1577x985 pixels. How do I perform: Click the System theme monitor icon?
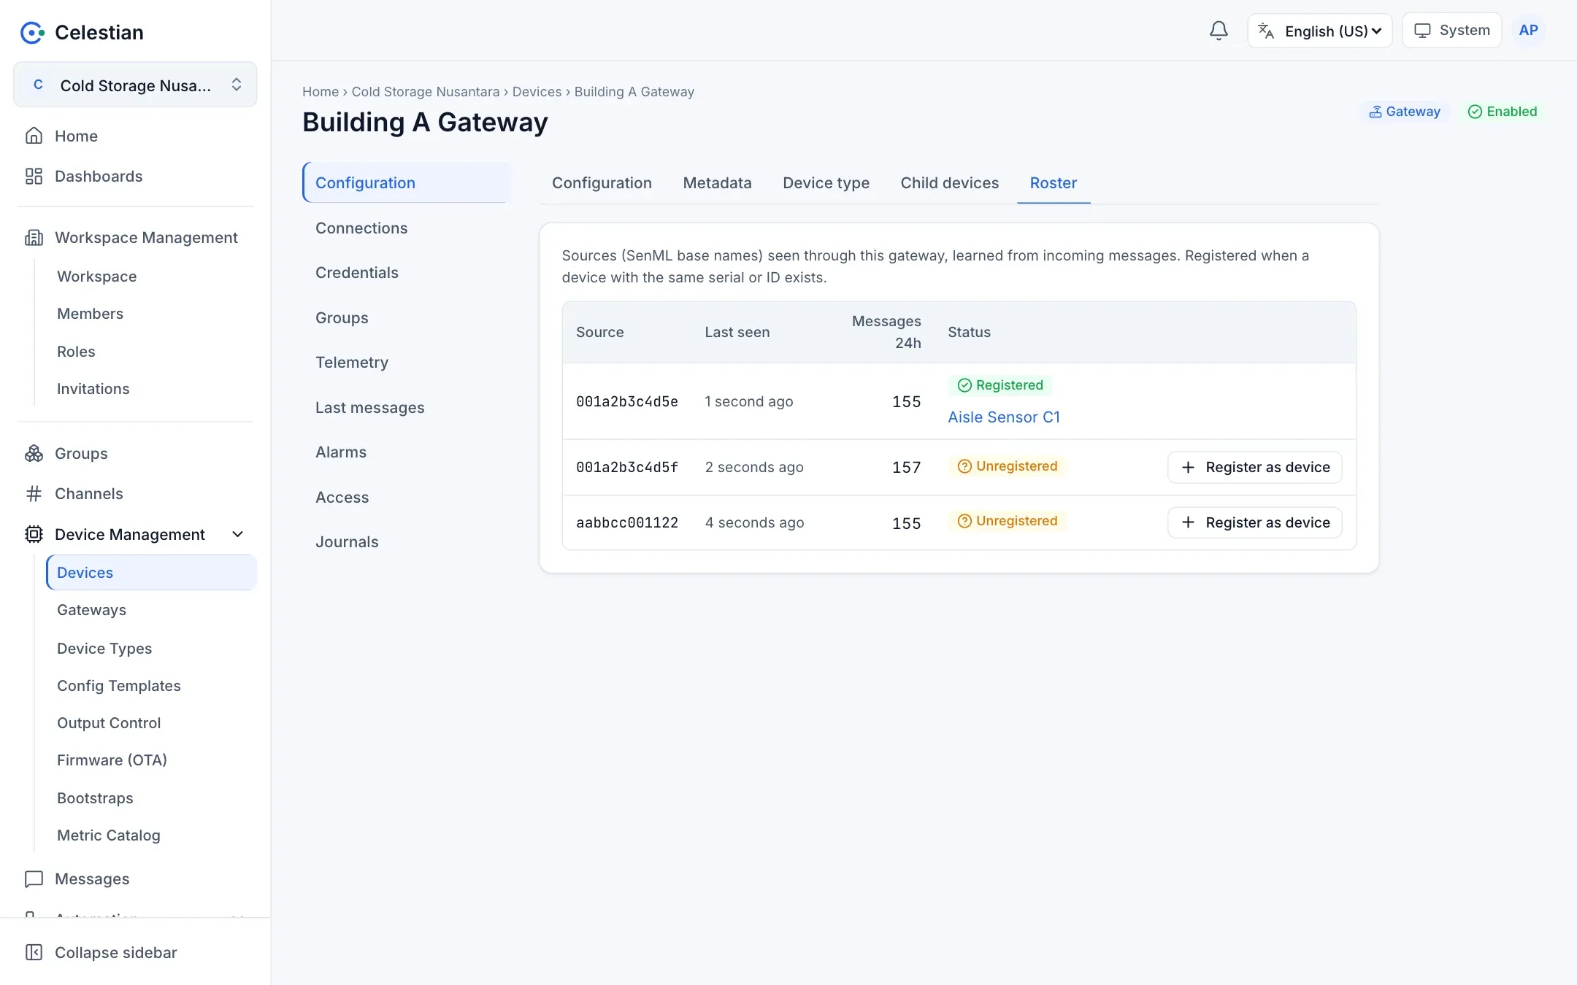click(1422, 31)
